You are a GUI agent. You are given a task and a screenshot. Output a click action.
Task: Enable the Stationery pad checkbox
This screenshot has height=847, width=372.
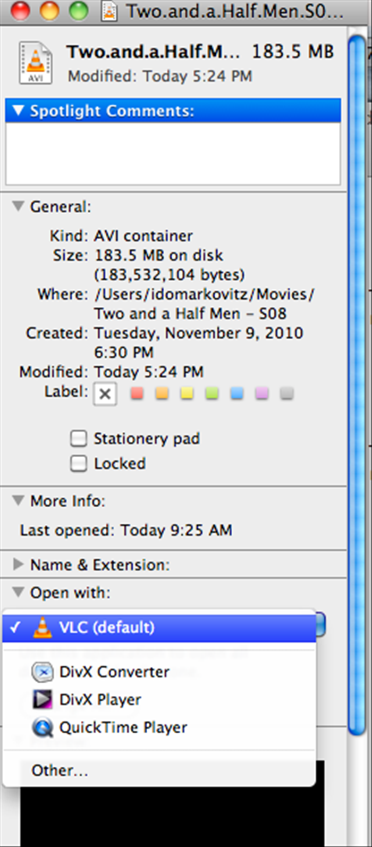pyautogui.click(x=79, y=439)
